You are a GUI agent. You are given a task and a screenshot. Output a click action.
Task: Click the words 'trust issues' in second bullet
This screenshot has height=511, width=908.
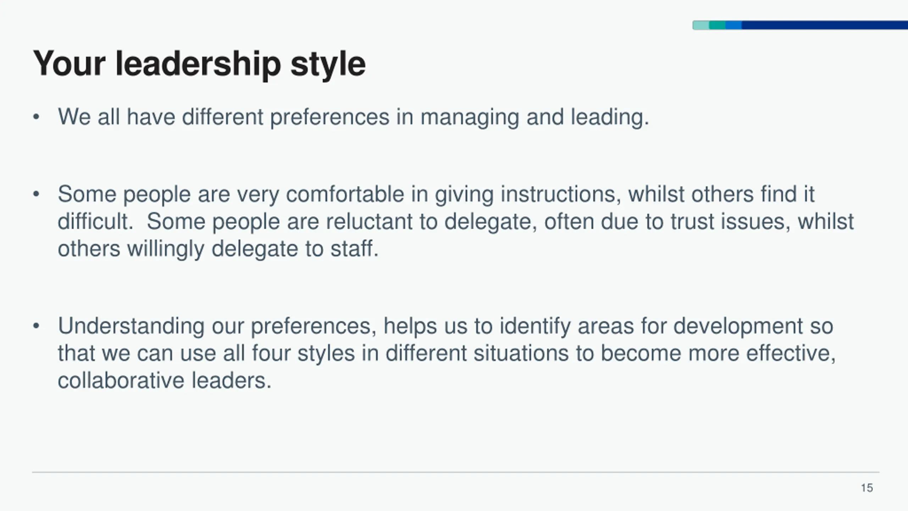coord(731,222)
